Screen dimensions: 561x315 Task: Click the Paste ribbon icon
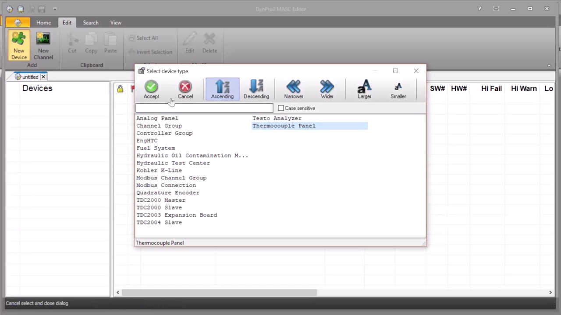pyautogui.click(x=110, y=39)
